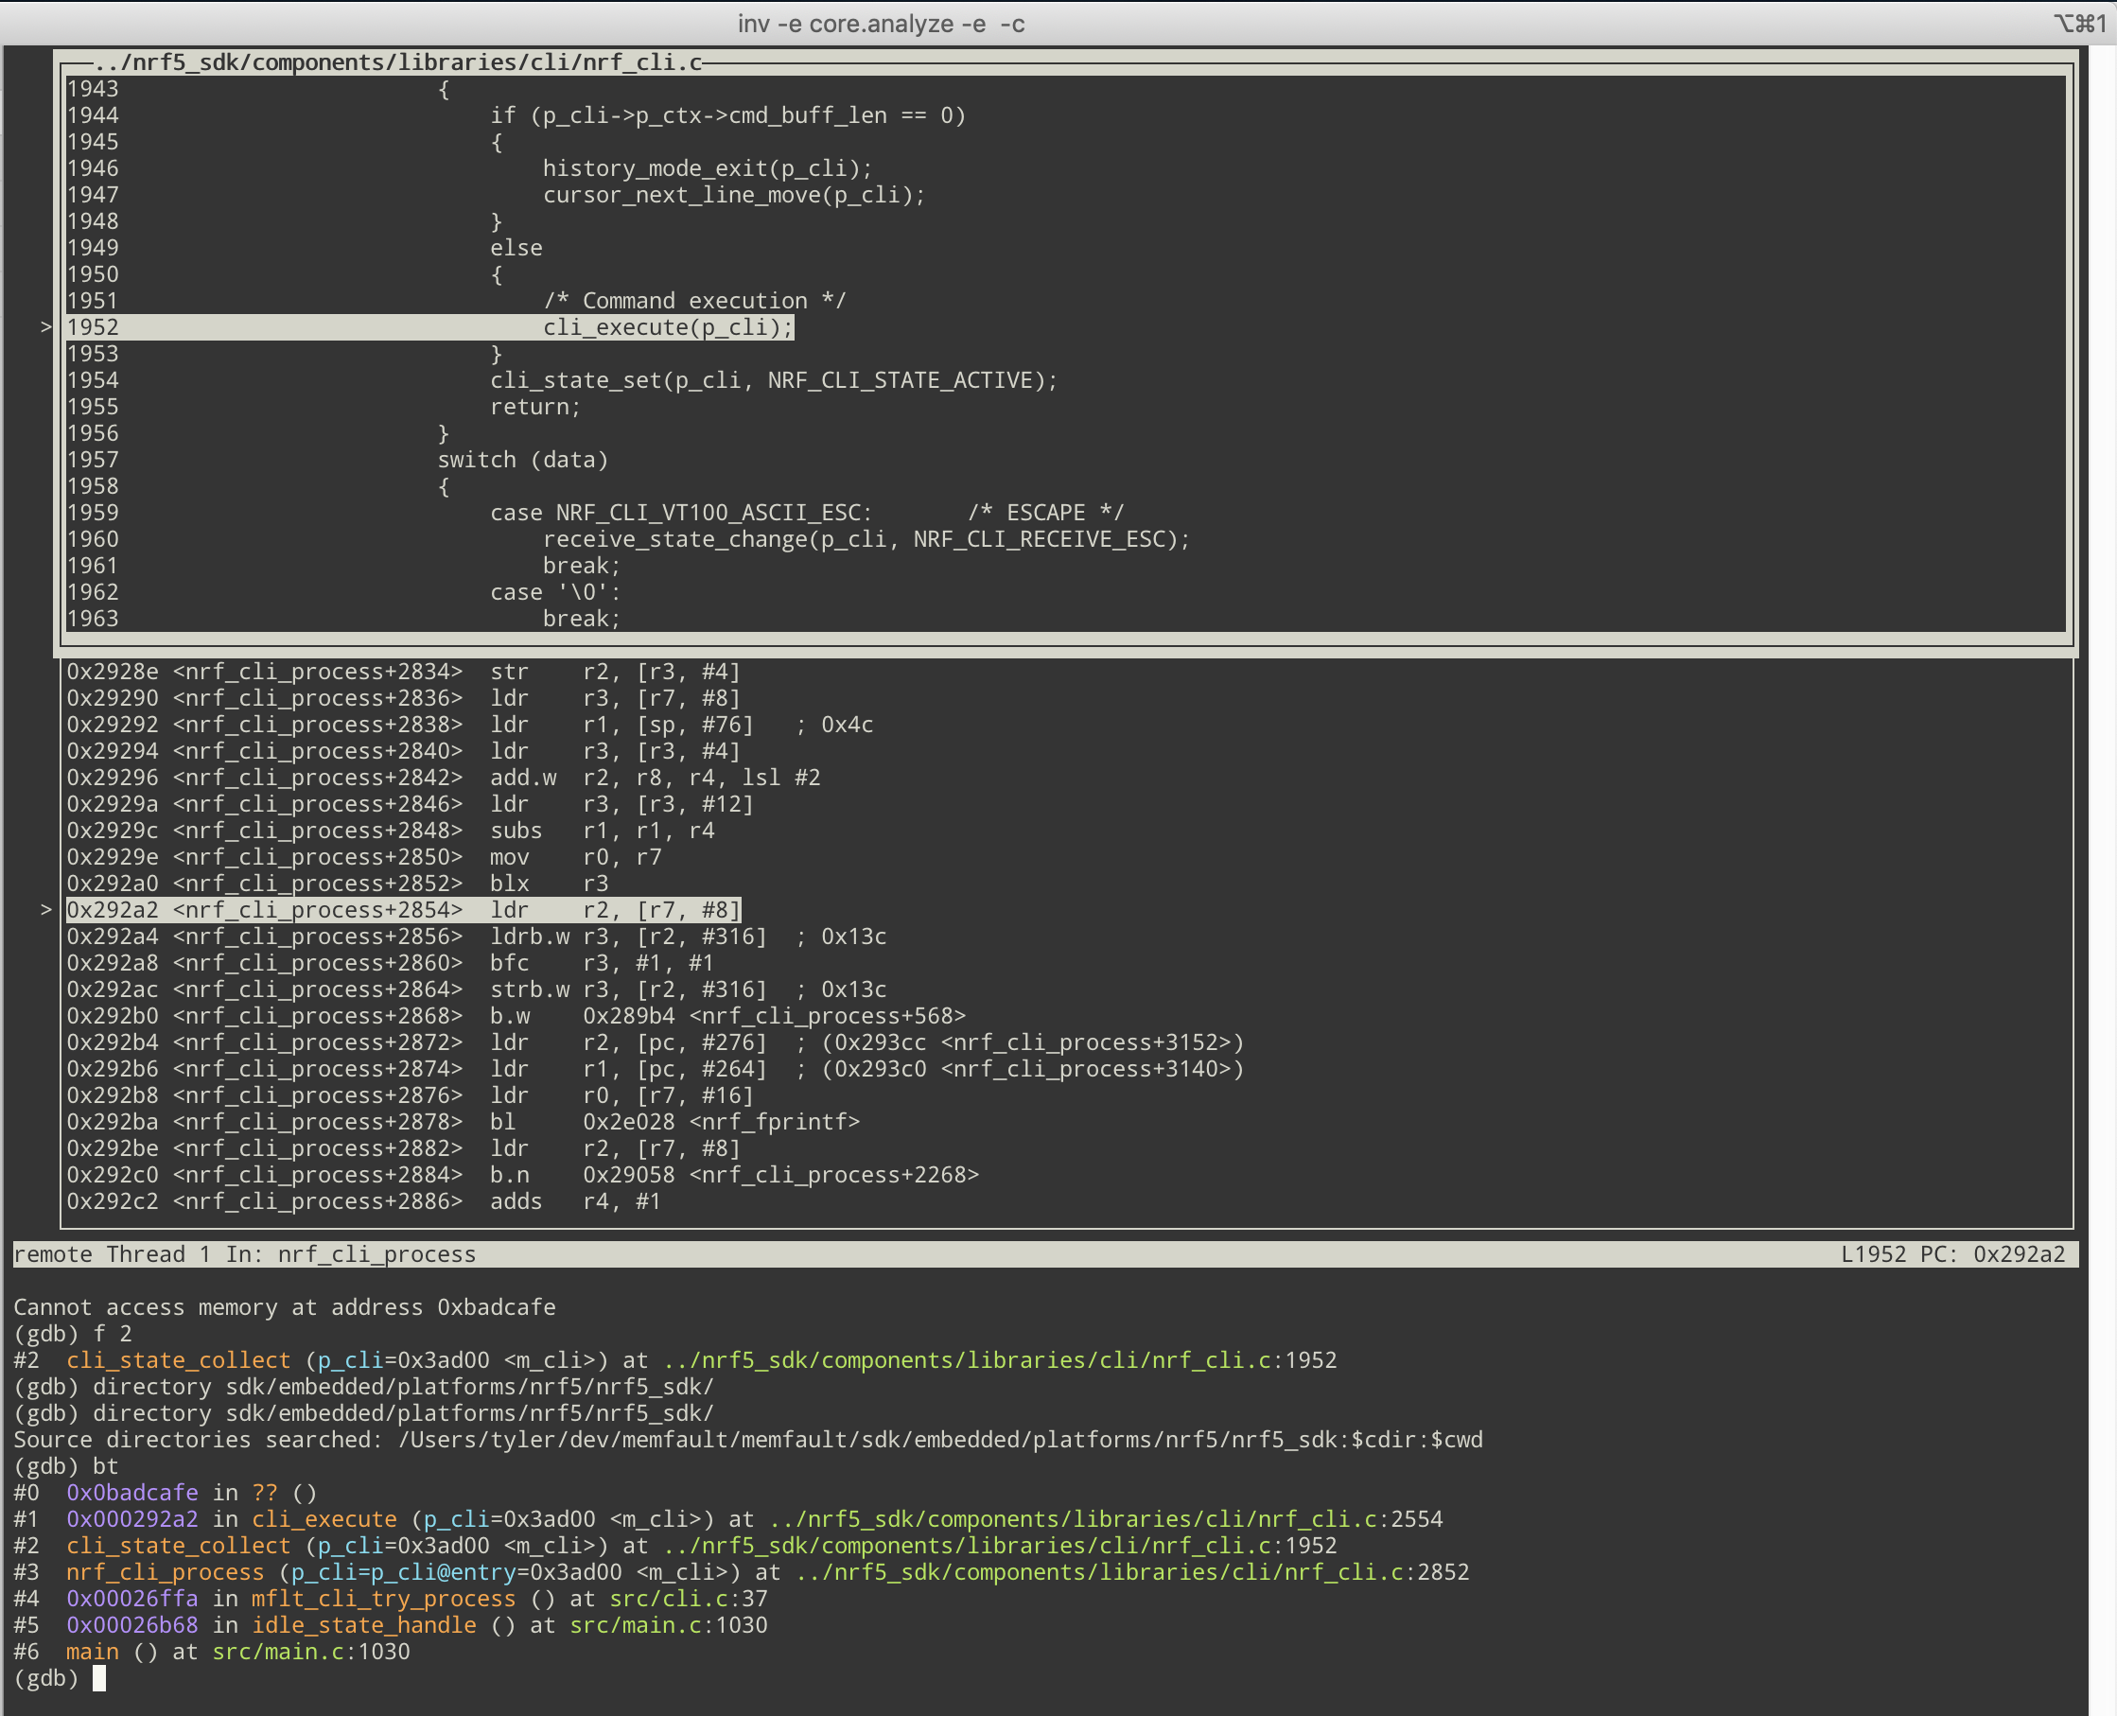This screenshot has width=2117, height=1716.
Task: Click the source line arrow marker at 1952
Action: pos(45,327)
